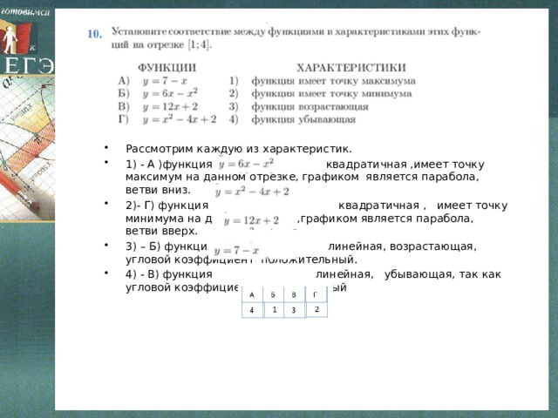Select characteristic 3) функция возрастающая
Viewport: 558px width, 418px height.
(298, 106)
